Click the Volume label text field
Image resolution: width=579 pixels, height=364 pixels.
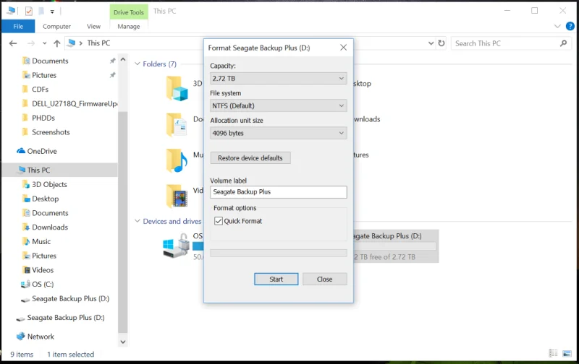(279, 192)
